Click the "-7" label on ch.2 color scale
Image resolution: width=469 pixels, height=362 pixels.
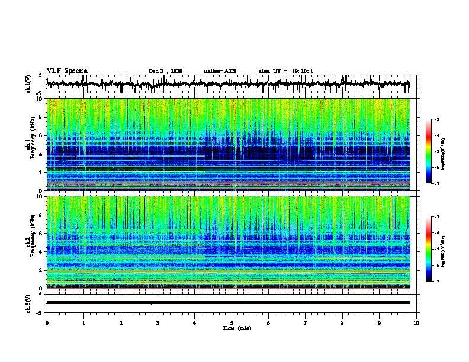pos(437,281)
